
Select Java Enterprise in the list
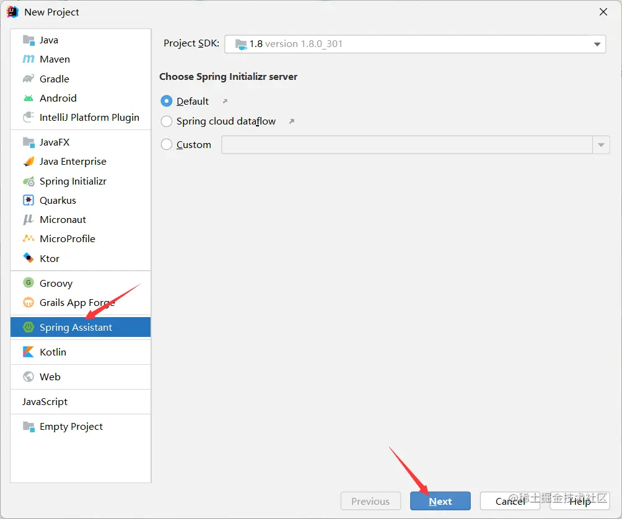[81, 162]
